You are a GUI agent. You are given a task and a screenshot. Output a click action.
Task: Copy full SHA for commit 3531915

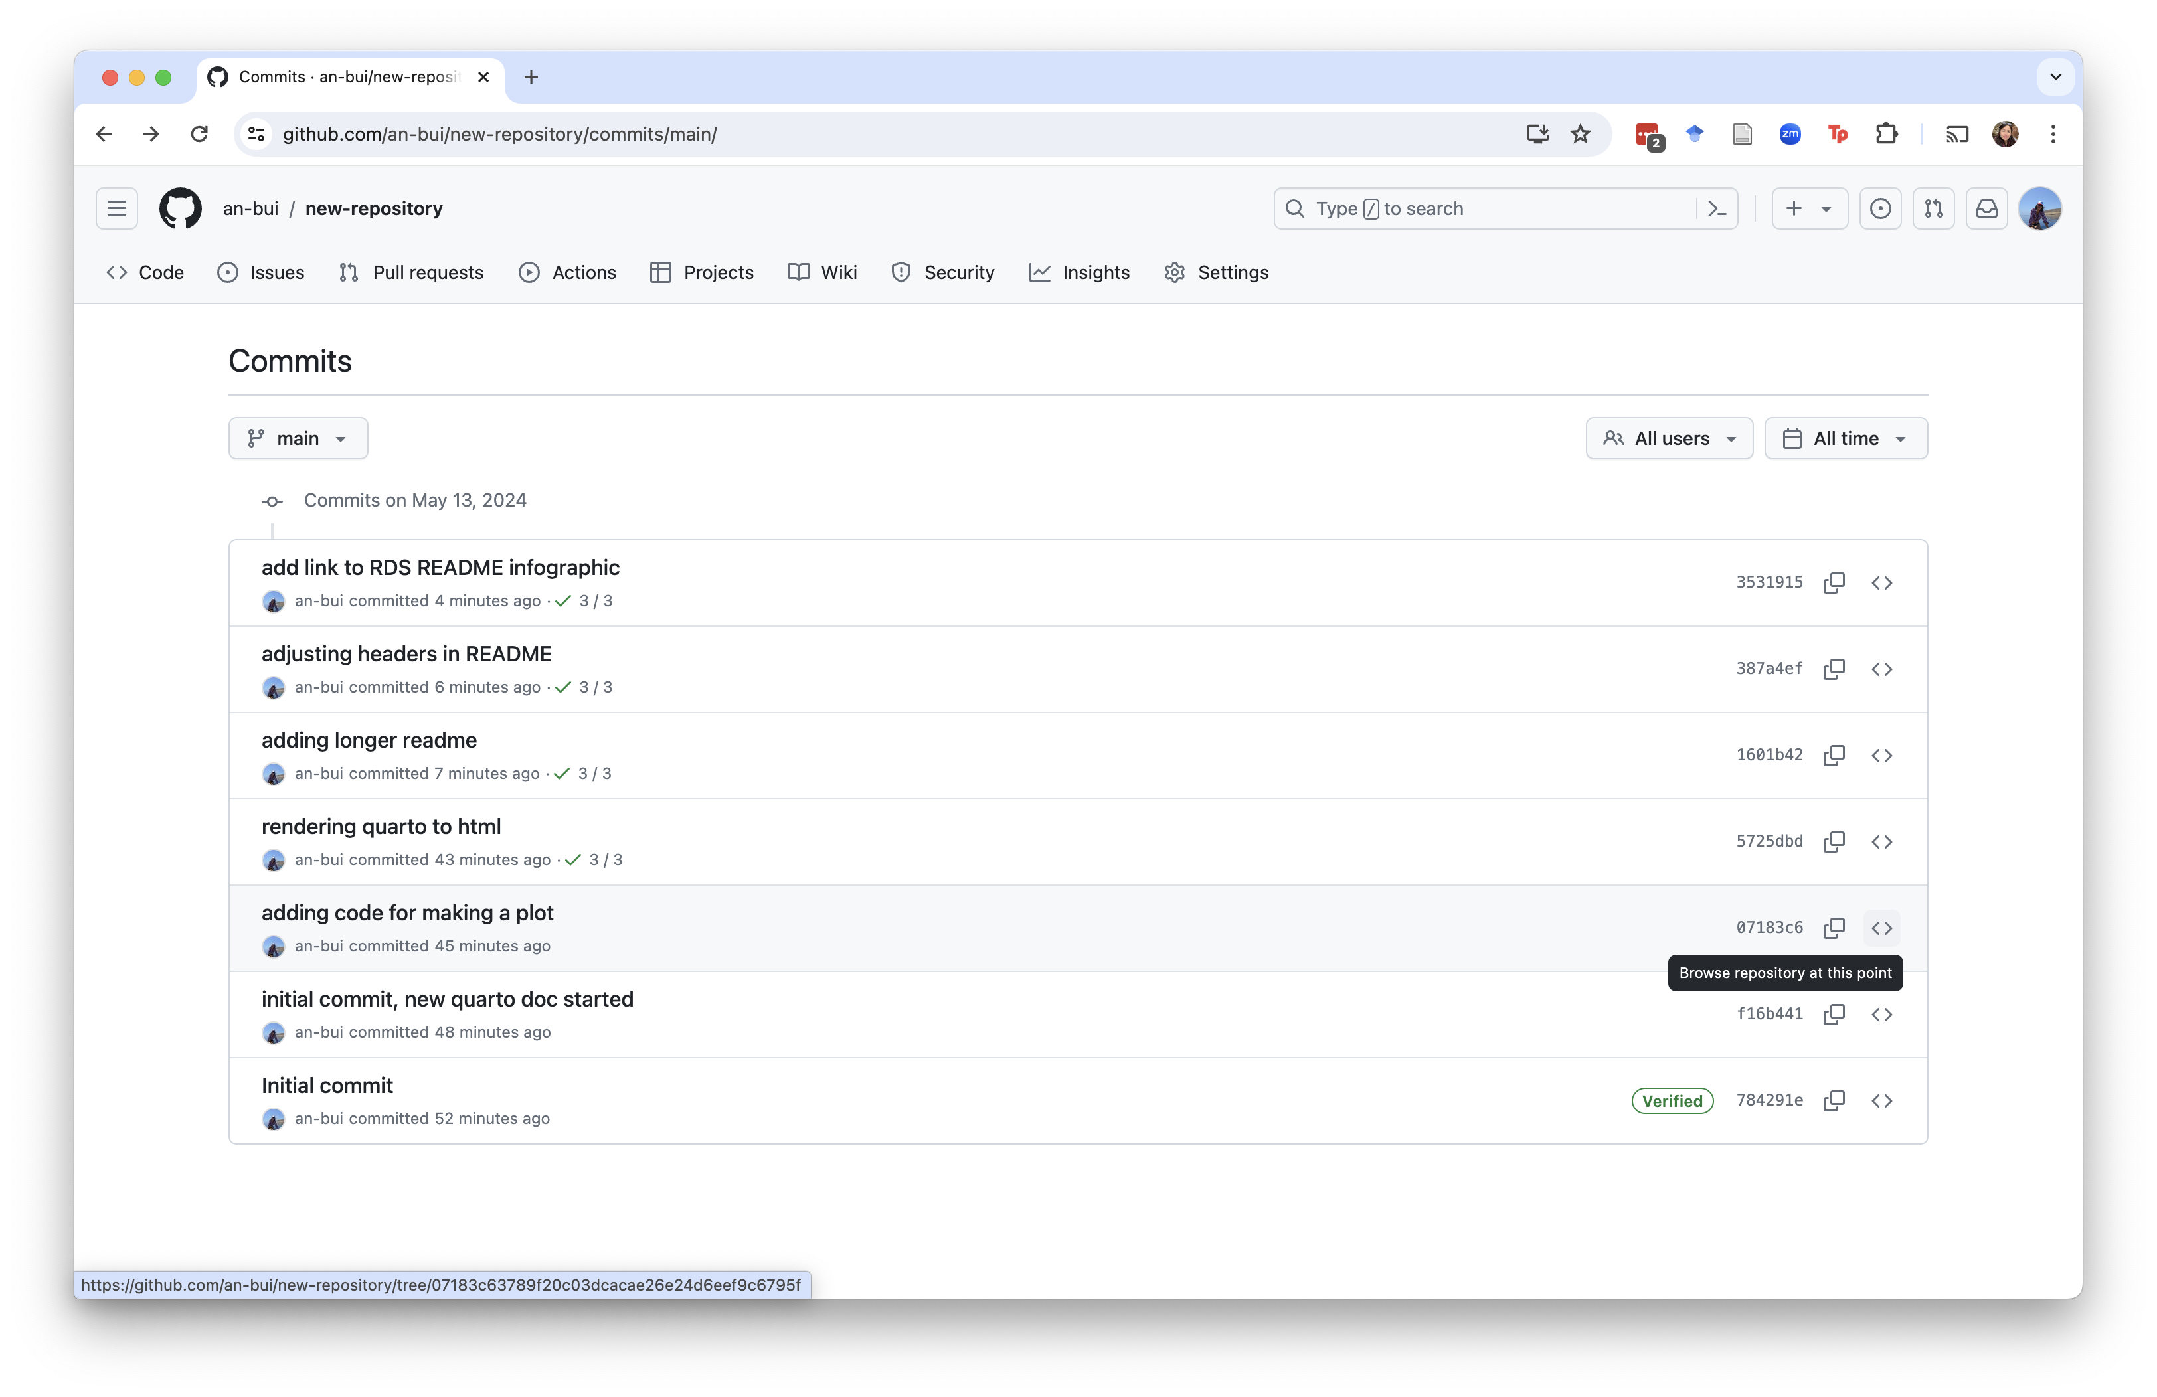coord(1834,582)
